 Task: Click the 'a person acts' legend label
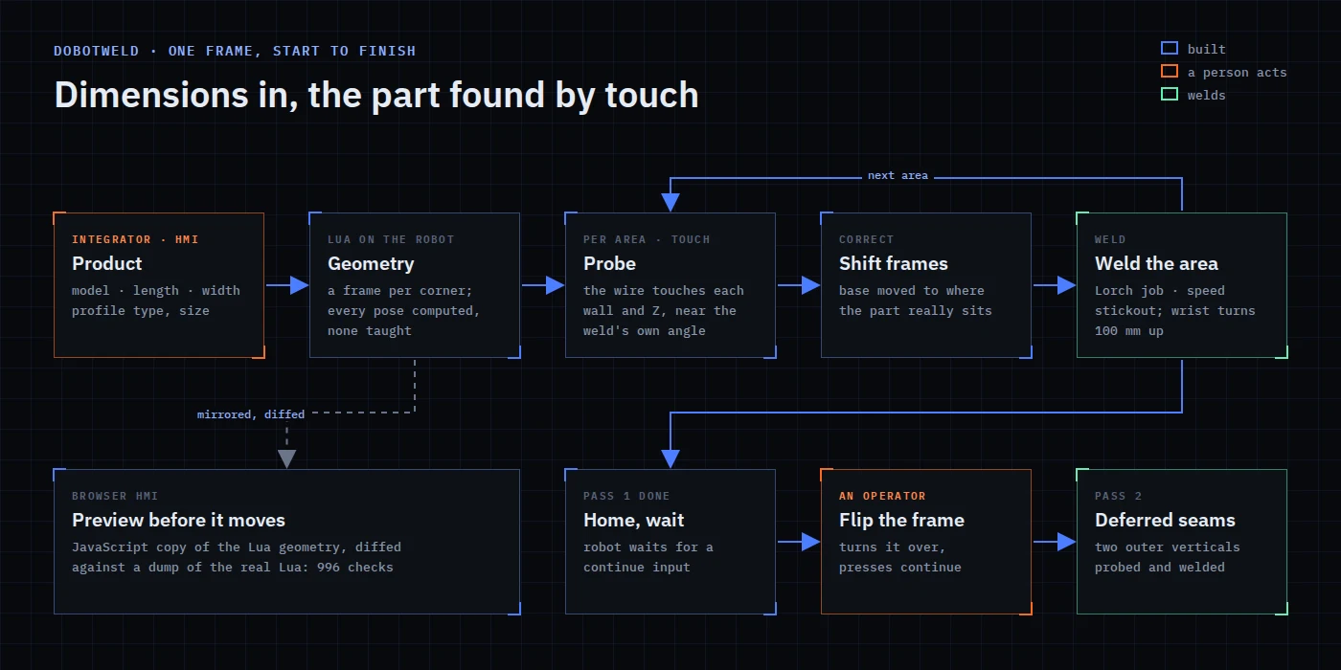[x=1238, y=72]
